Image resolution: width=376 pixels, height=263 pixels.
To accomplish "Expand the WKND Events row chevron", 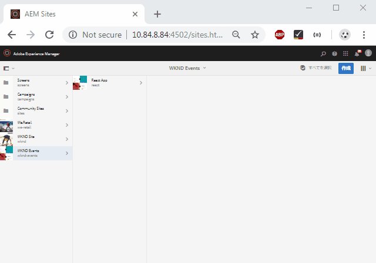I will 67,153.
